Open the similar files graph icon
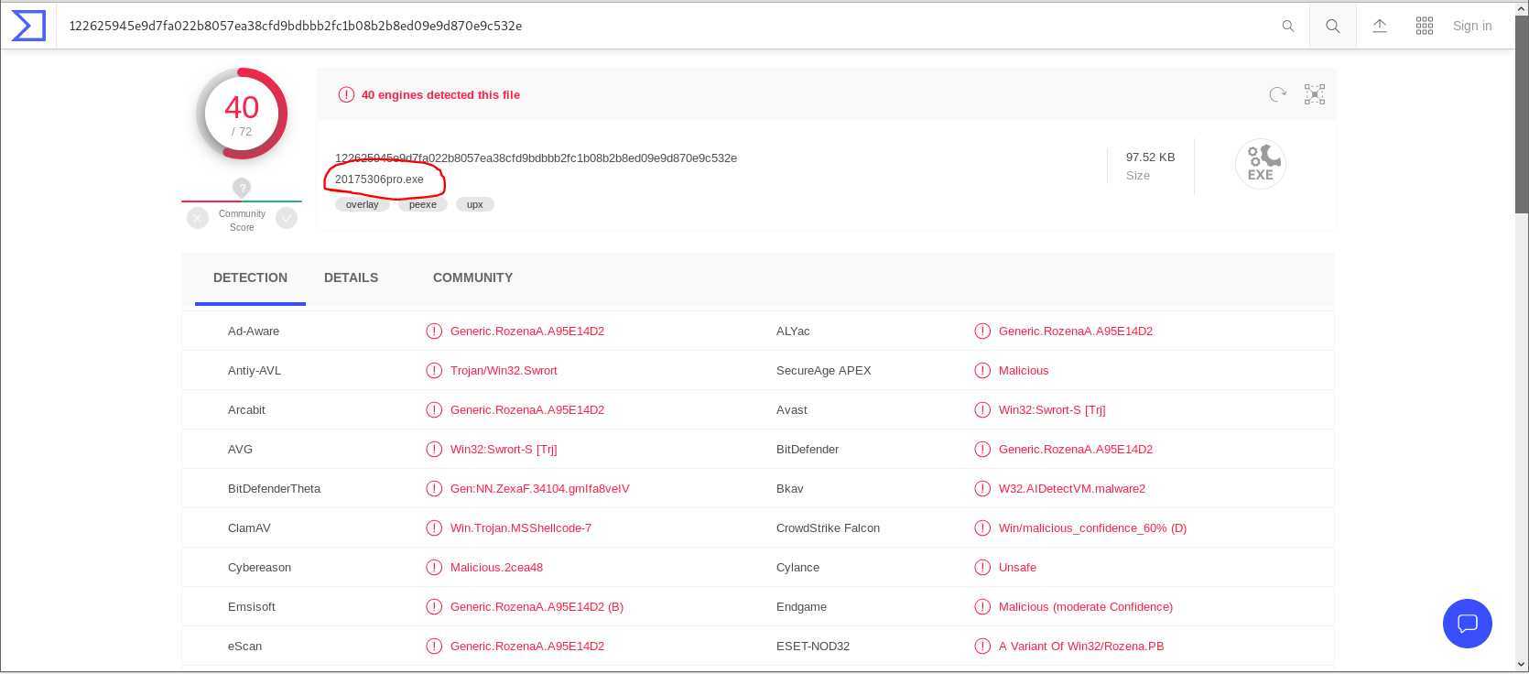The height and width of the screenshot is (674, 1529). click(x=1315, y=94)
